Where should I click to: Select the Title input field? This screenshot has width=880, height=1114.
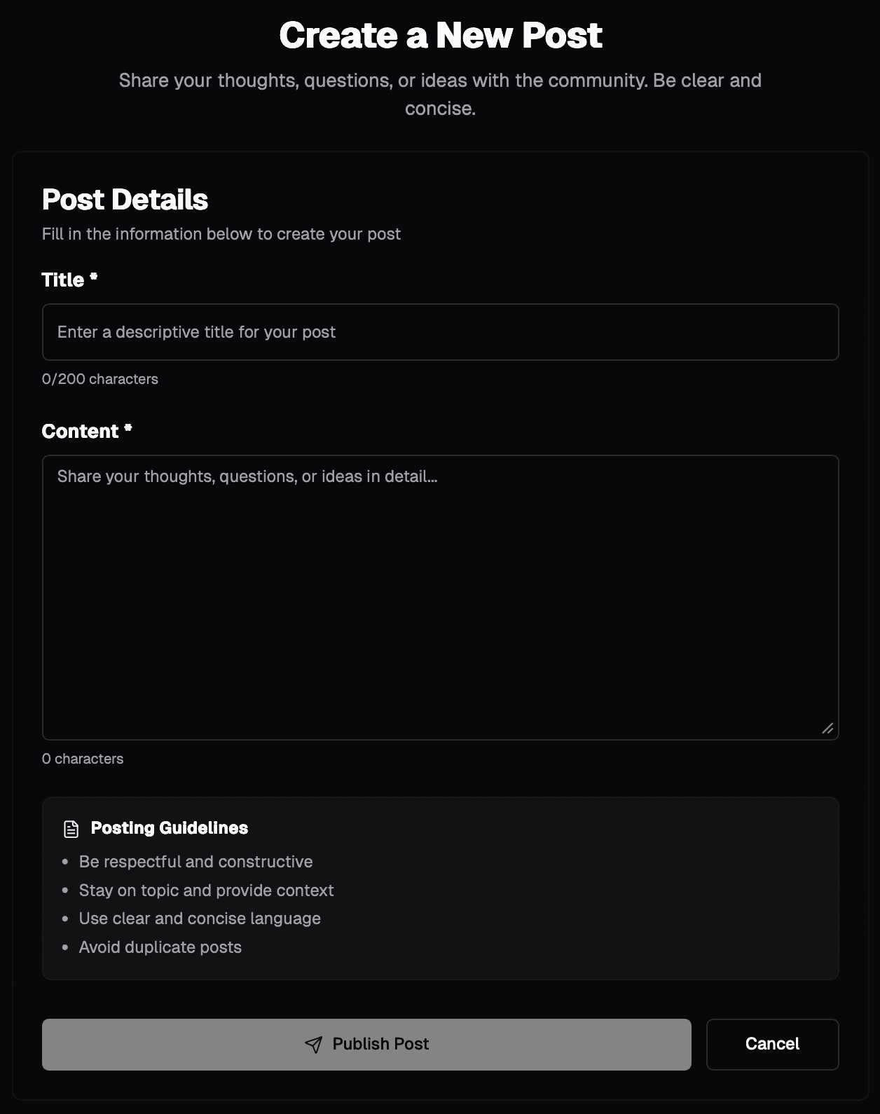pos(439,331)
